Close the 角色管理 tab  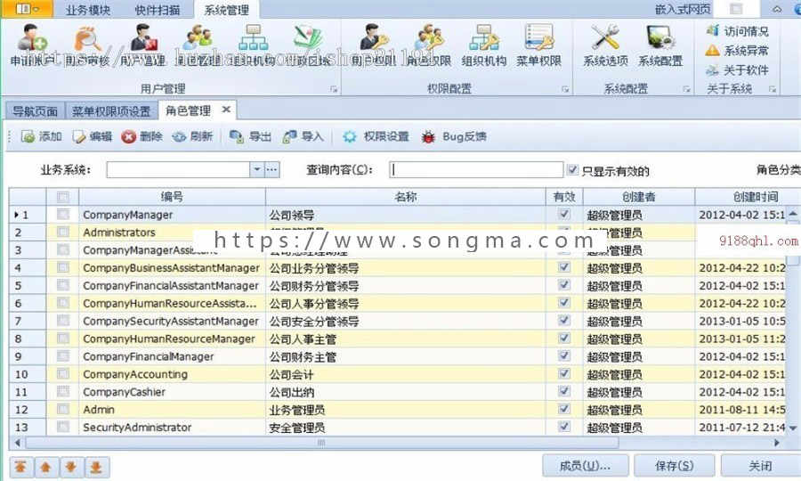point(226,110)
